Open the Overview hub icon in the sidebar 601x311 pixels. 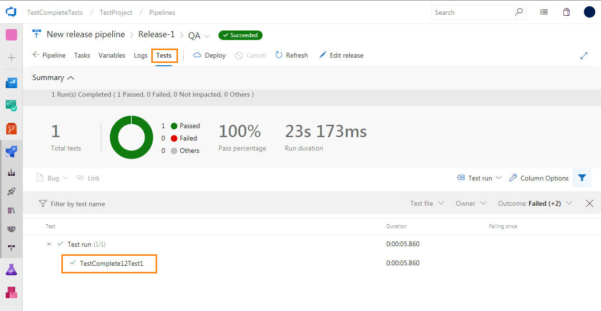point(11,83)
